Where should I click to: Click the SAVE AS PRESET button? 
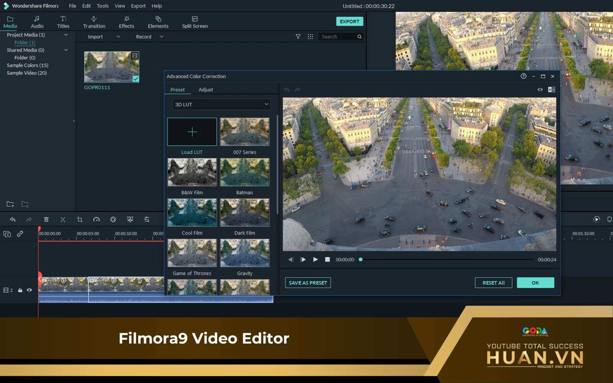tap(308, 283)
